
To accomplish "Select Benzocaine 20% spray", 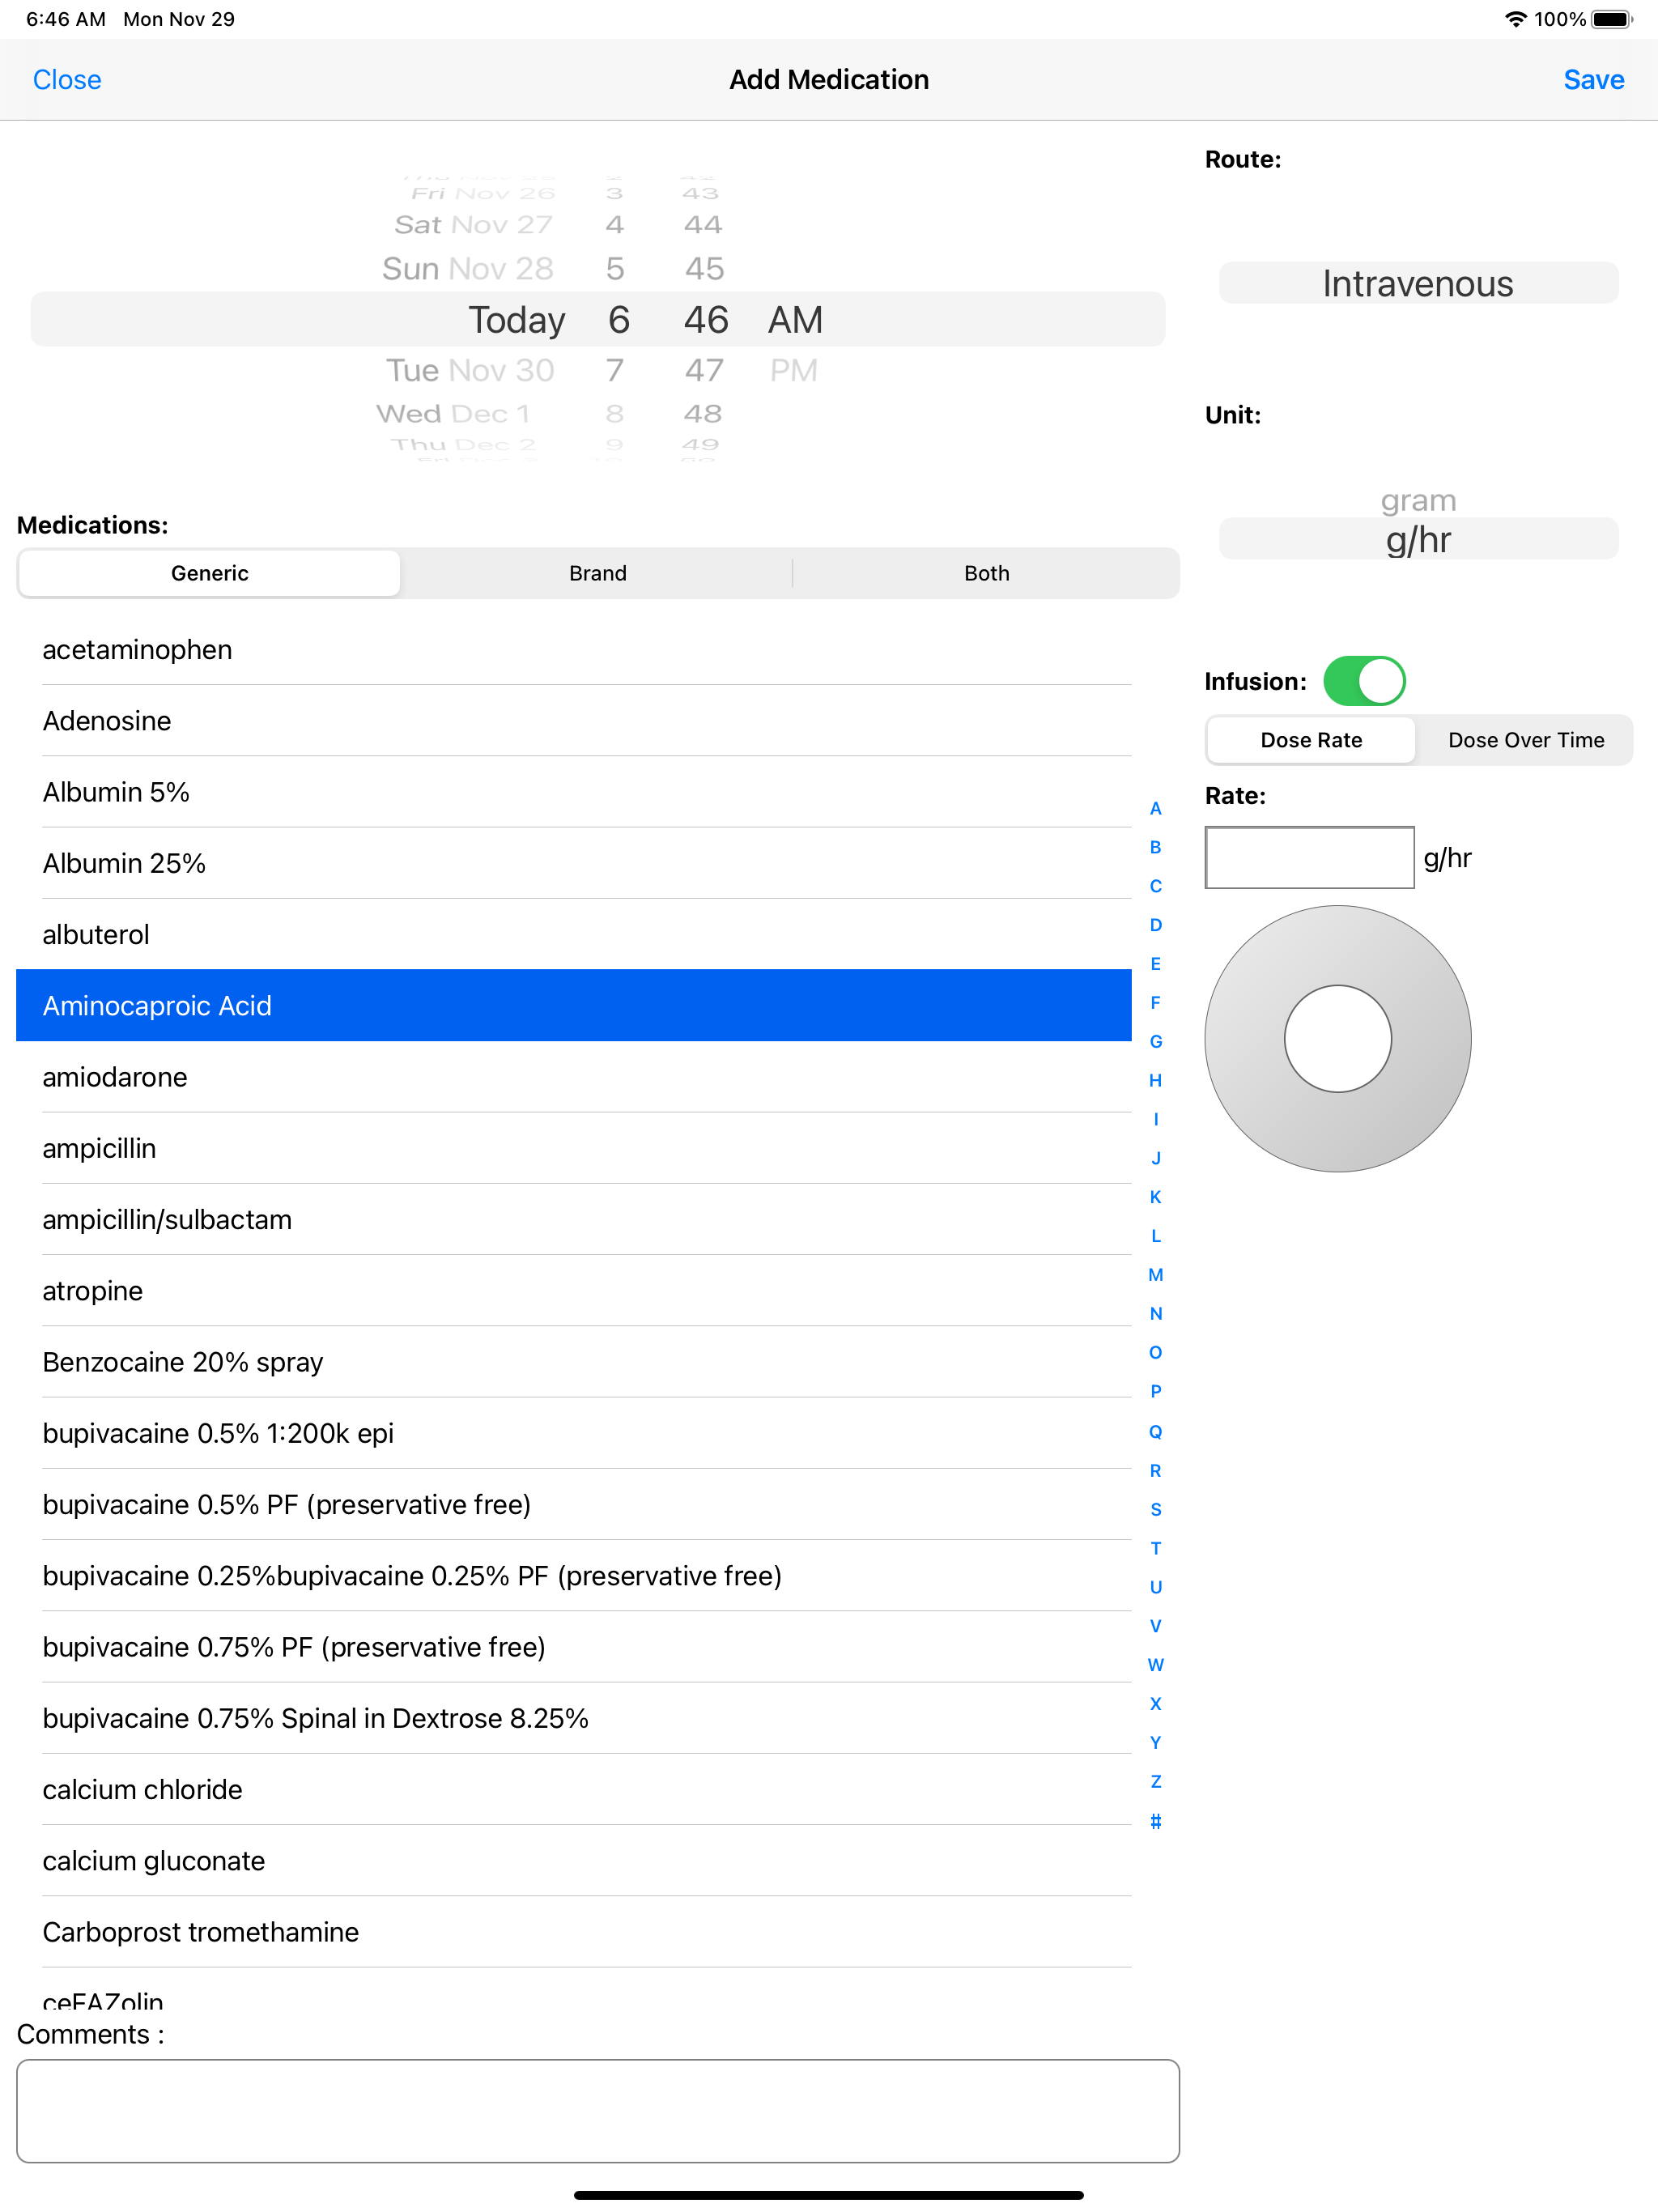I will [x=574, y=1361].
